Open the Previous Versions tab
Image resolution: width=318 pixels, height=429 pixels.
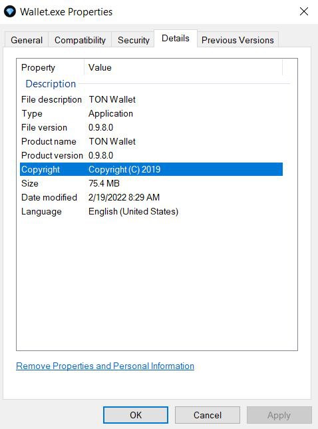pos(238,40)
